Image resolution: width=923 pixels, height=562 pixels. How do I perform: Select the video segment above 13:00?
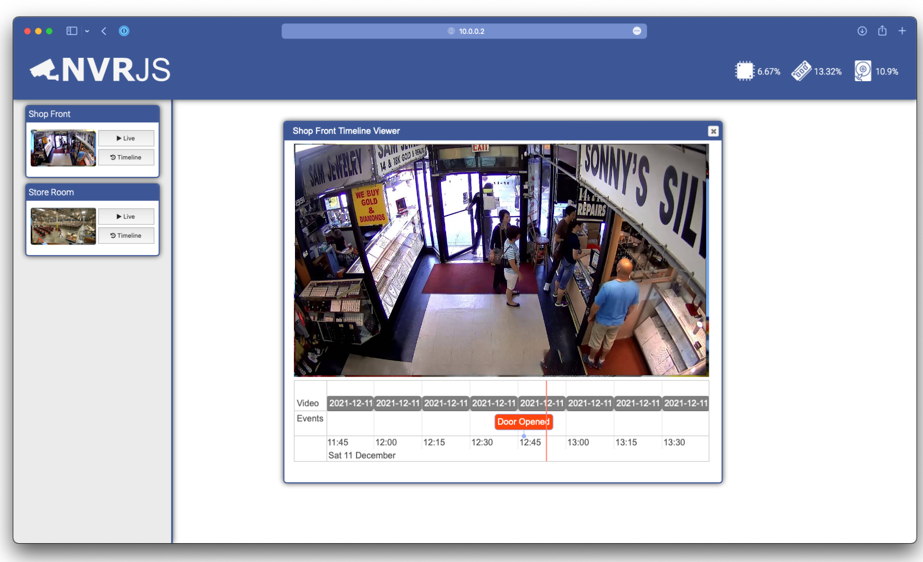tap(589, 403)
